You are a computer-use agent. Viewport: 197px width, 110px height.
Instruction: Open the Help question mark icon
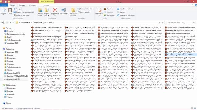click(196, 5)
